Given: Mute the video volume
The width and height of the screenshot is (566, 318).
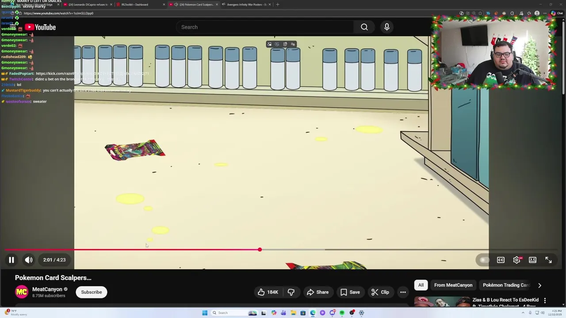Looking at the screenshot, I should 29,260.
